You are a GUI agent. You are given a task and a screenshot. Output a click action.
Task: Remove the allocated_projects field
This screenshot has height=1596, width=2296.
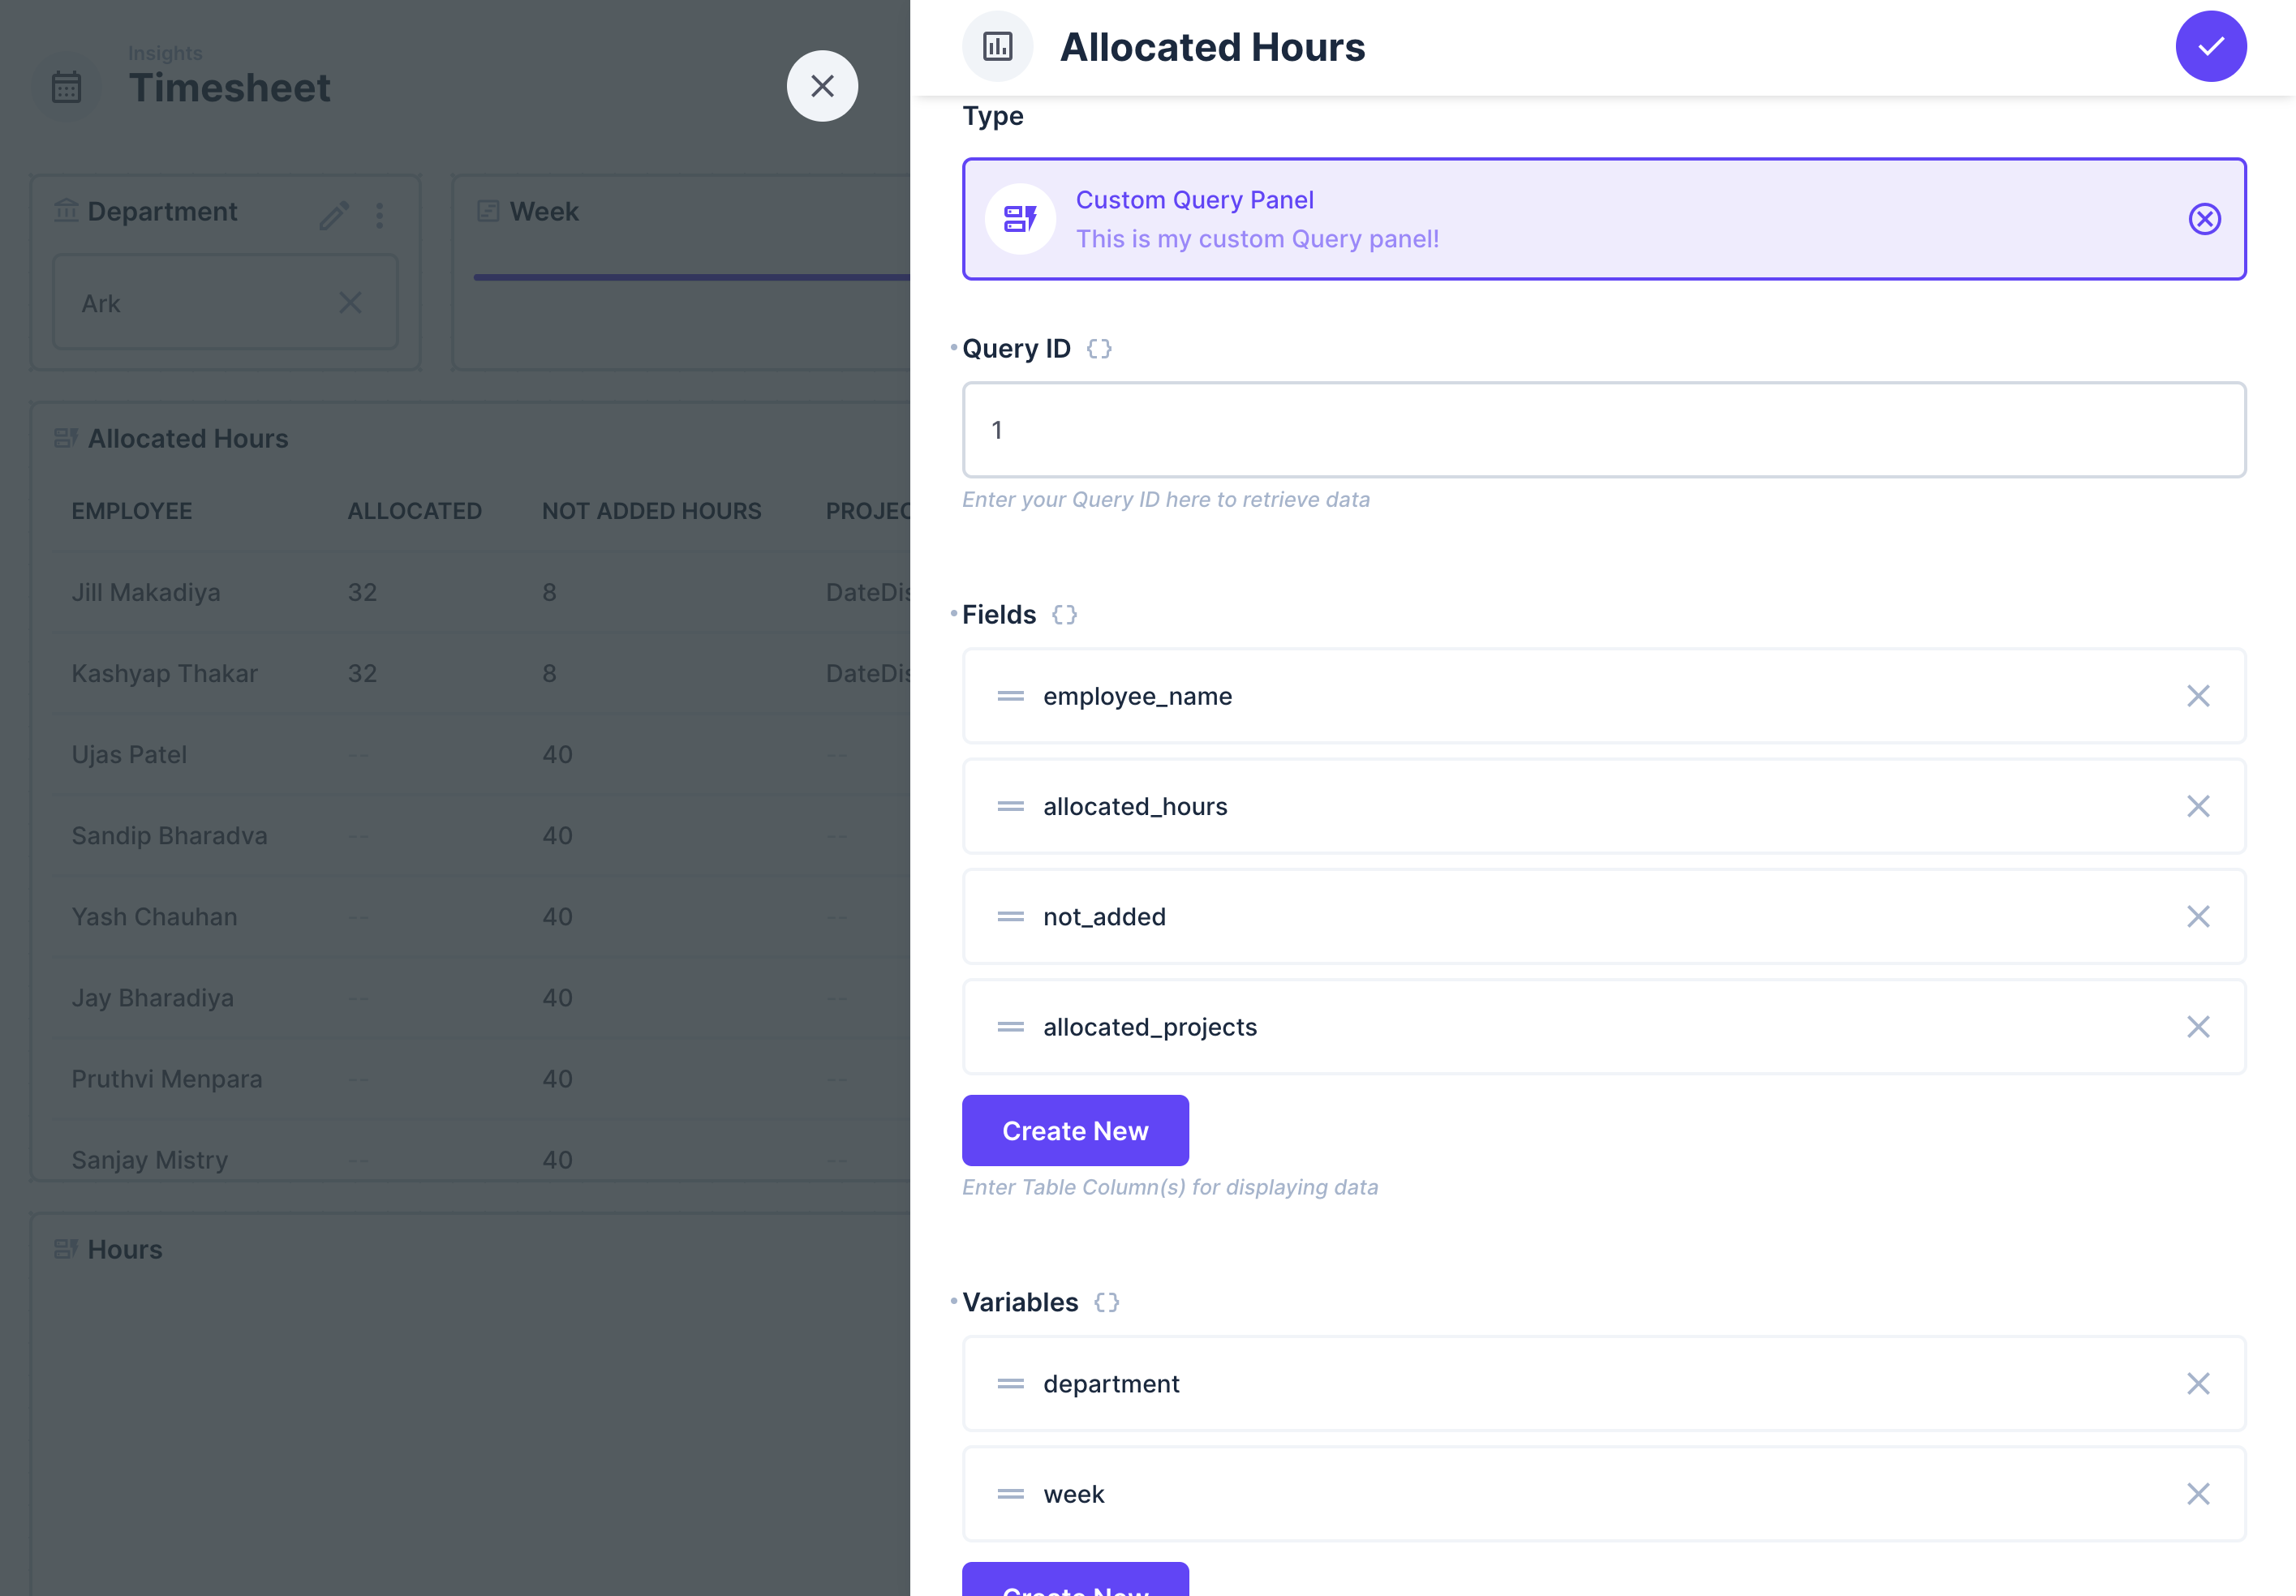click(2197, 1027)
